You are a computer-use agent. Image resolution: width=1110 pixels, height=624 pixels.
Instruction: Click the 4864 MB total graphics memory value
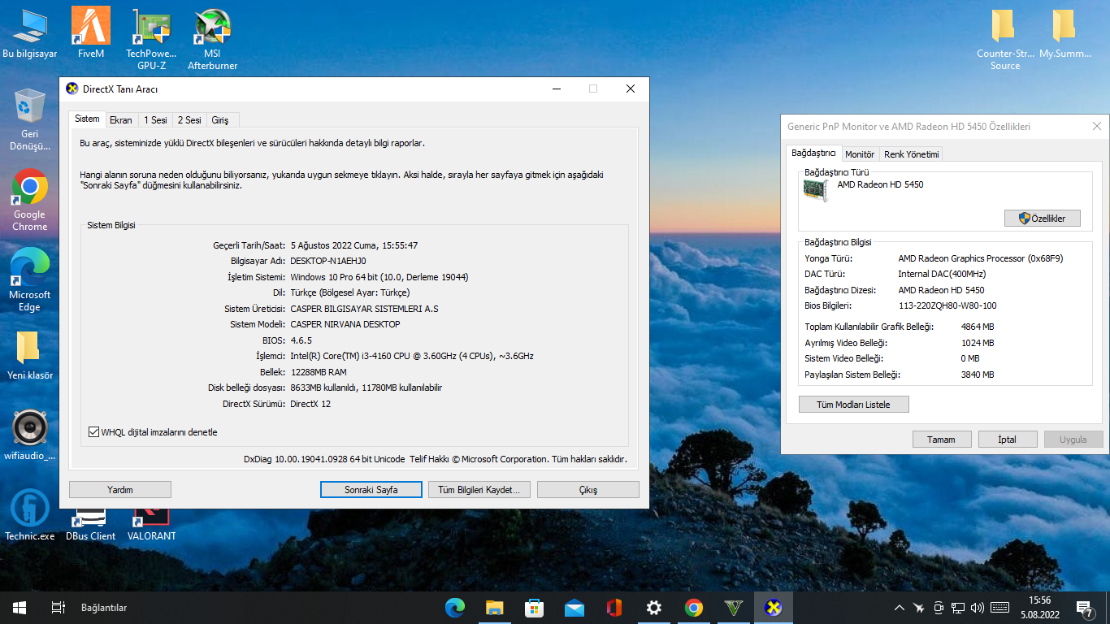(978, 327)
